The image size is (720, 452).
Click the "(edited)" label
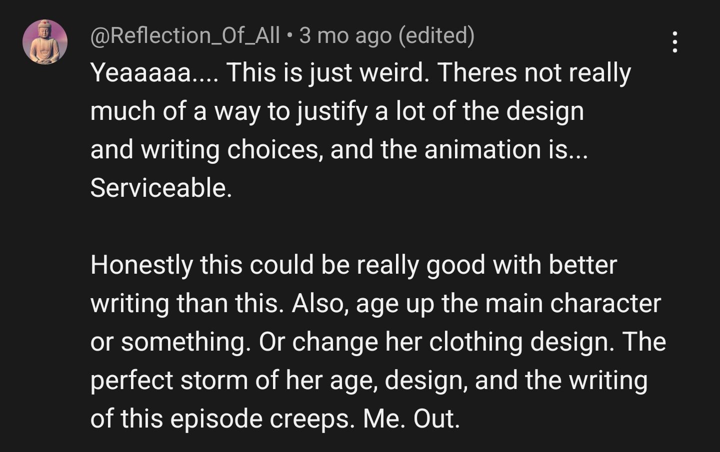coord(436,35)
